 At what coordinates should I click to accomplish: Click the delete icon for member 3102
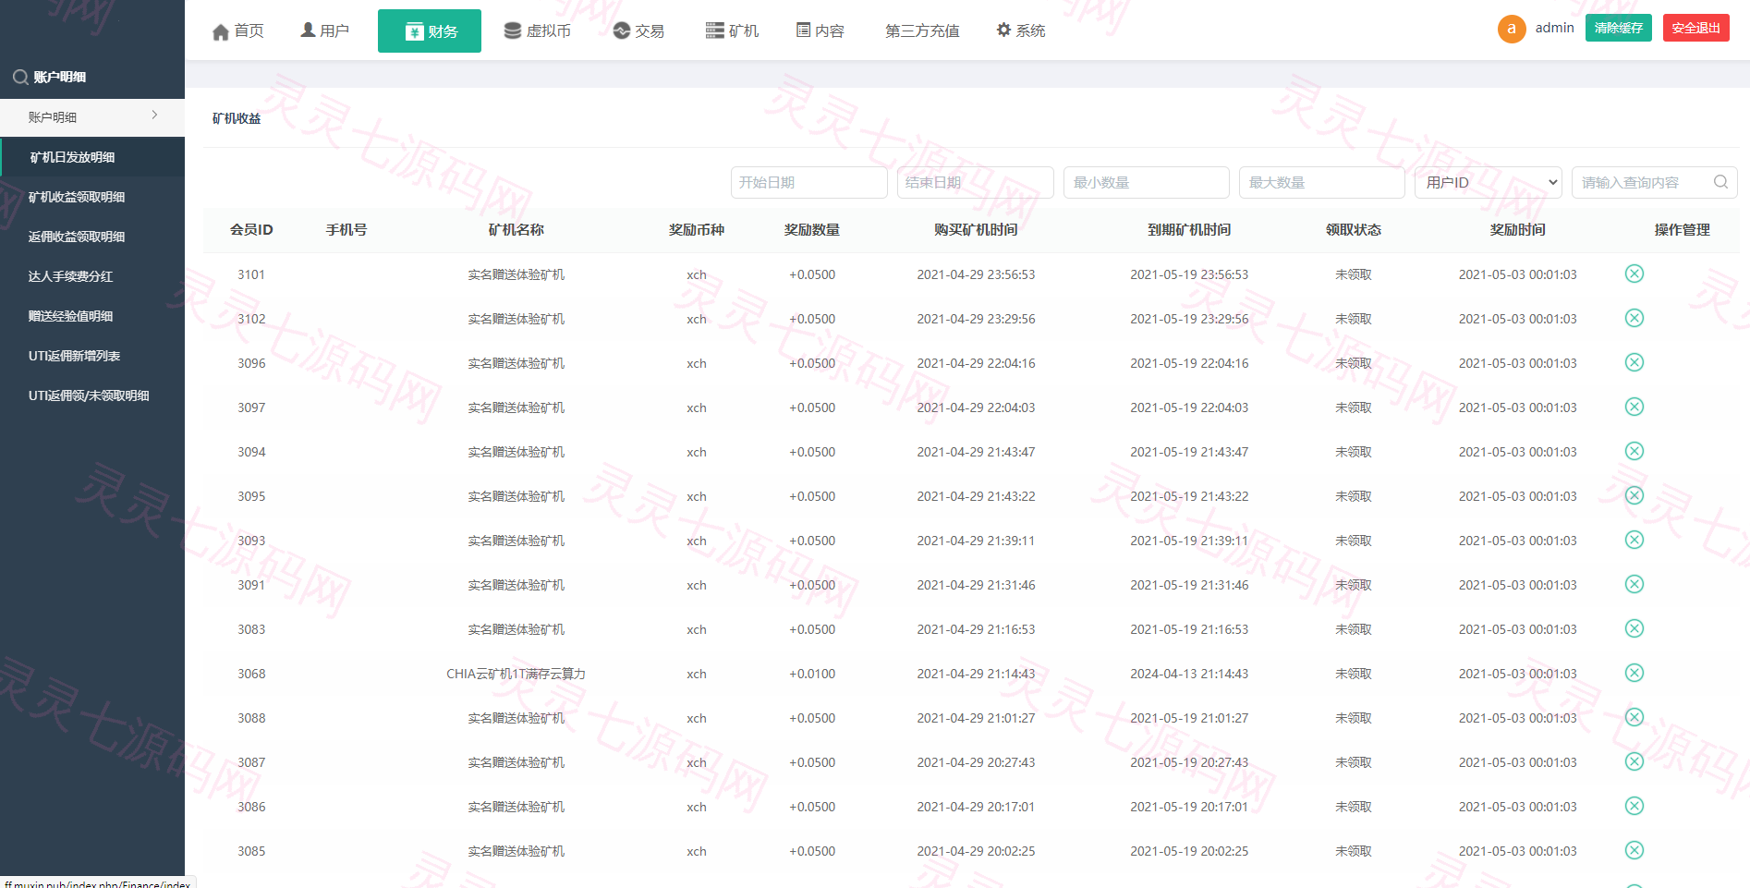(x=1634, y=318)
